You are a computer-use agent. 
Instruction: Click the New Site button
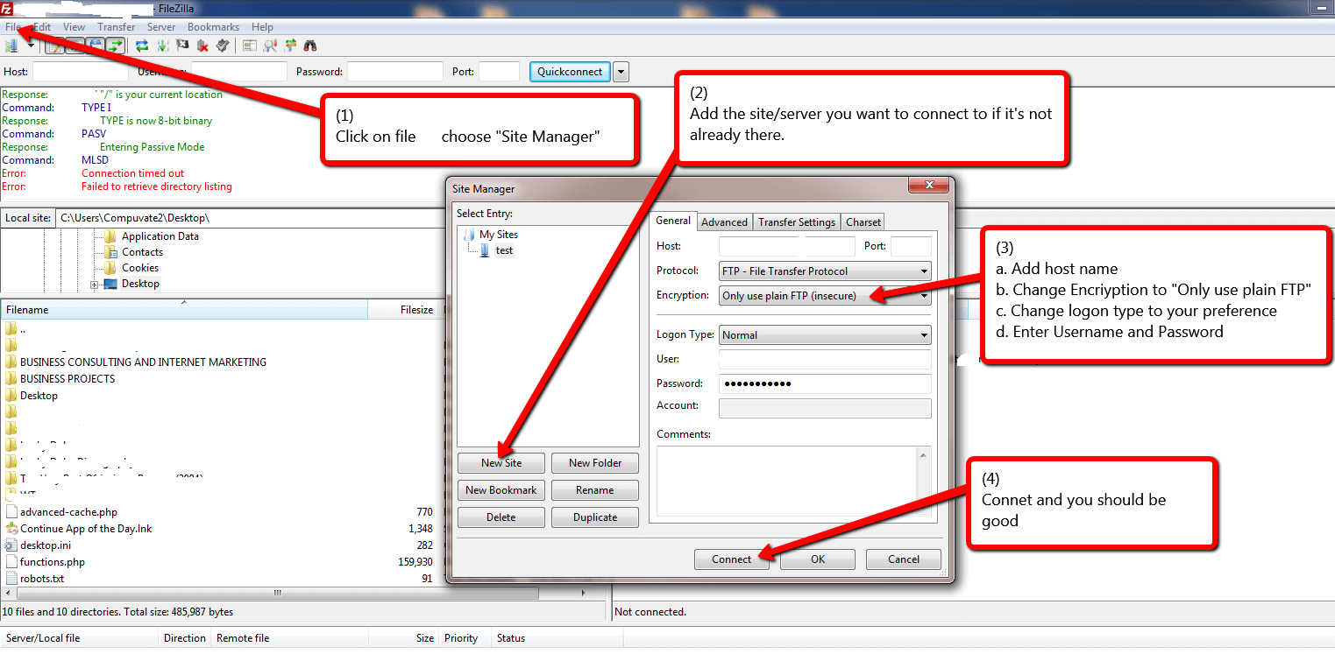(501, 463)
